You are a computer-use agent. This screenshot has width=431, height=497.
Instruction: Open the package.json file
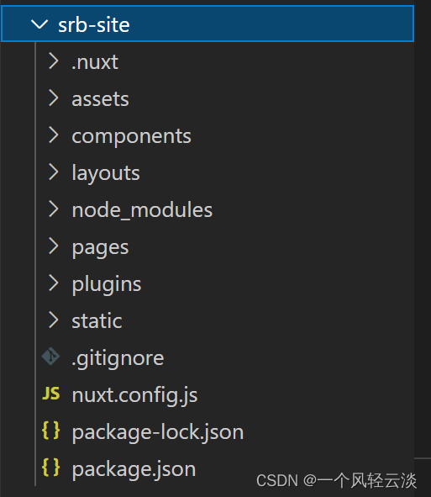tap(134, 469)
